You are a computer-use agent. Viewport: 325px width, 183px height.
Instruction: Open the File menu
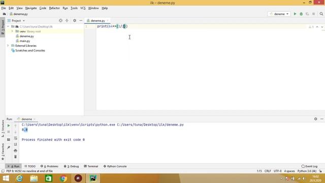[4, 8]
